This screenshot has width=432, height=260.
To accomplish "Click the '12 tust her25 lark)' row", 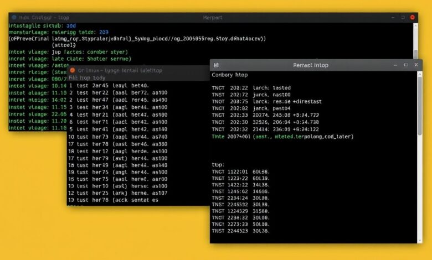I will 118,193.
